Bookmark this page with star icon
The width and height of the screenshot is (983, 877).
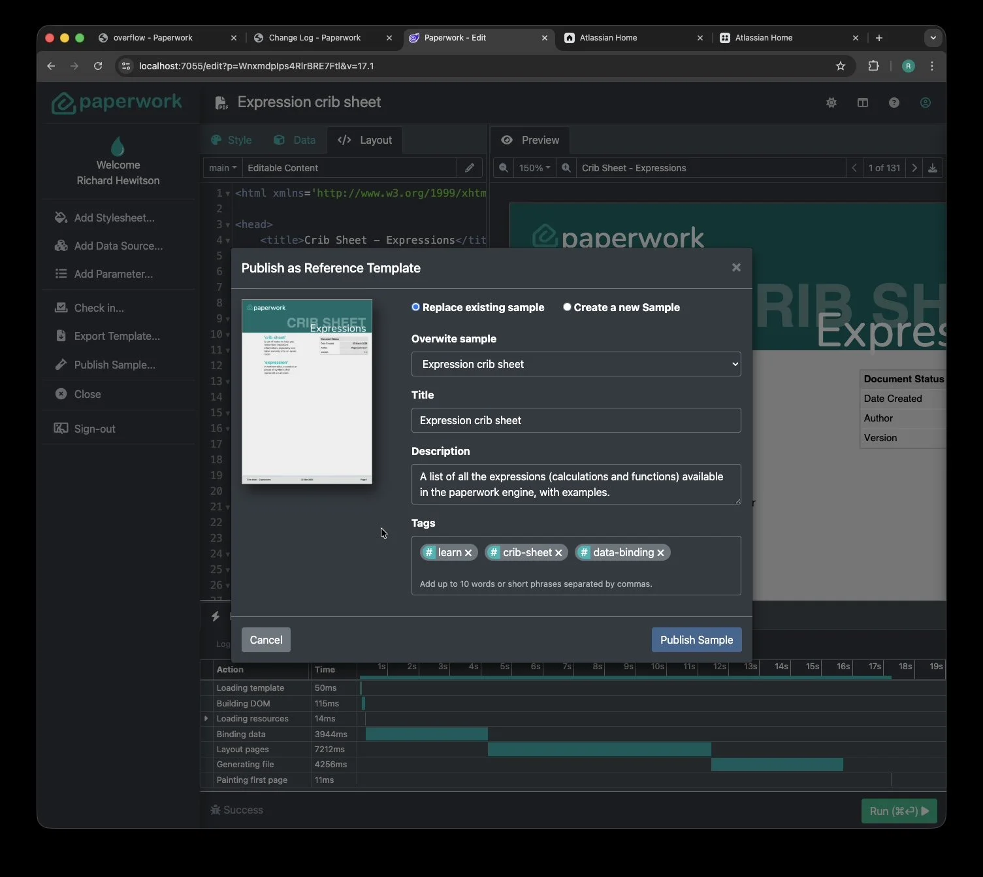841,66
